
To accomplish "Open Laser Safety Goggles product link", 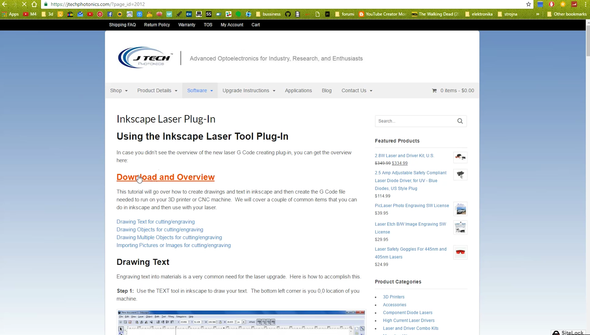I will (411, 253).
